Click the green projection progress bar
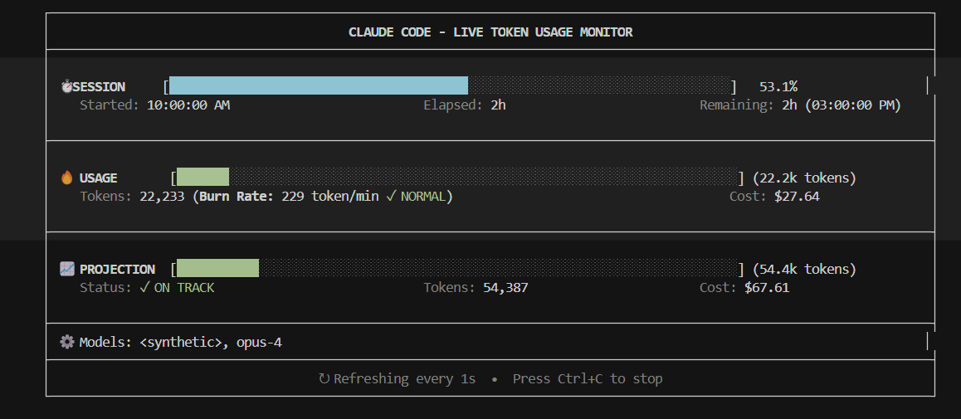The image size is (961, 419). (x=217, y=268)
